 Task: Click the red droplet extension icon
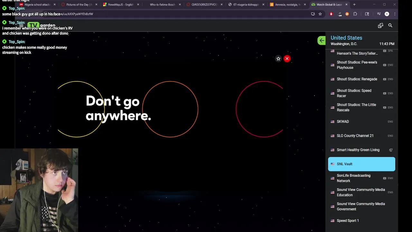coord(331,14)
